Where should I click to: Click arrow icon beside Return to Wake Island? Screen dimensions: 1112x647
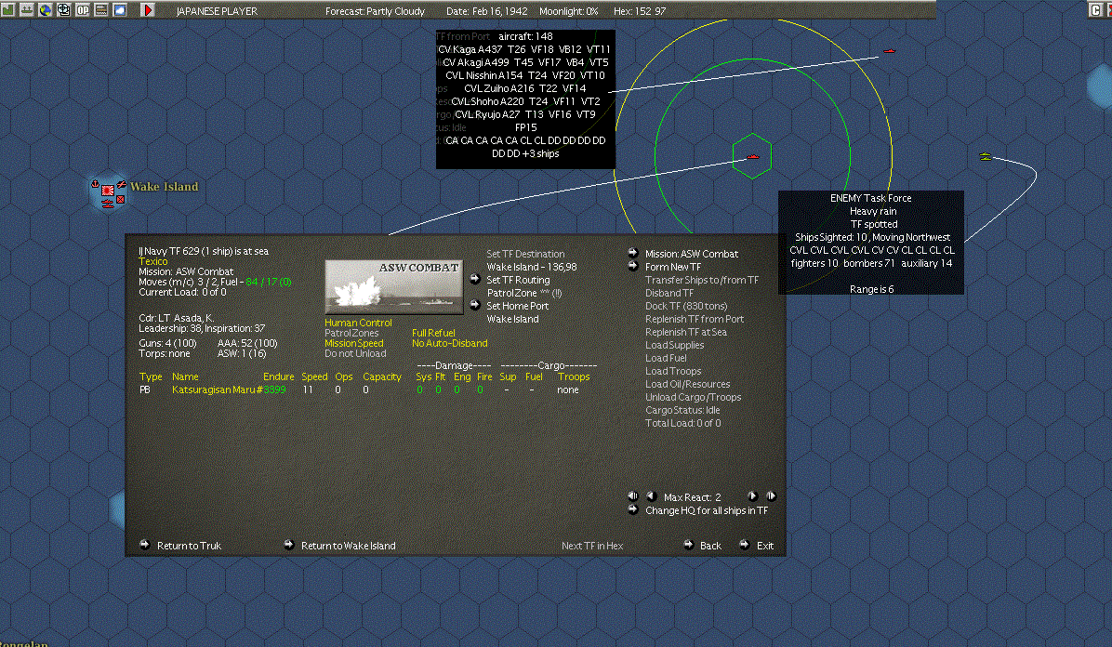pyautogui.click(x=288, y=545)
